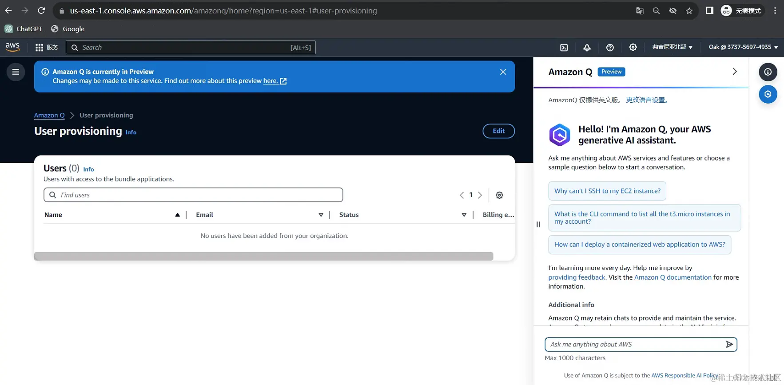
Task: Expand the Oak account menu
Action: (x=743, y=47)
